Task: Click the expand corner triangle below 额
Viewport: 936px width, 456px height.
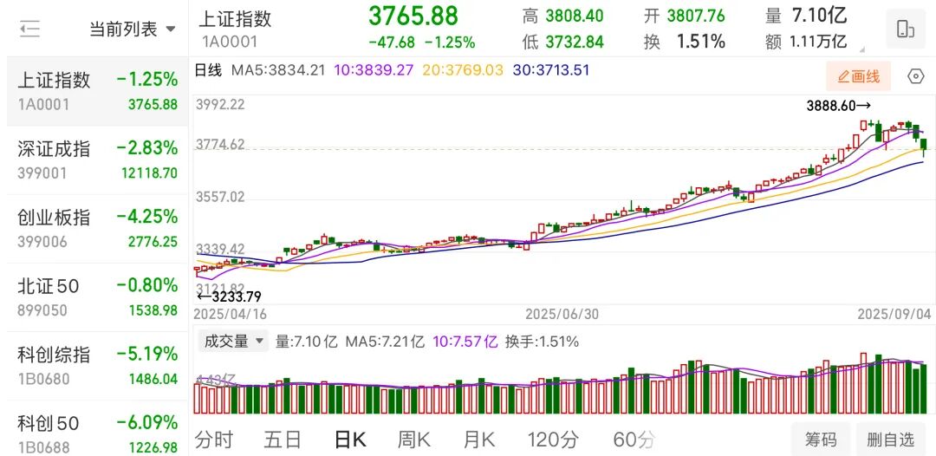Action: pos(861,49)
